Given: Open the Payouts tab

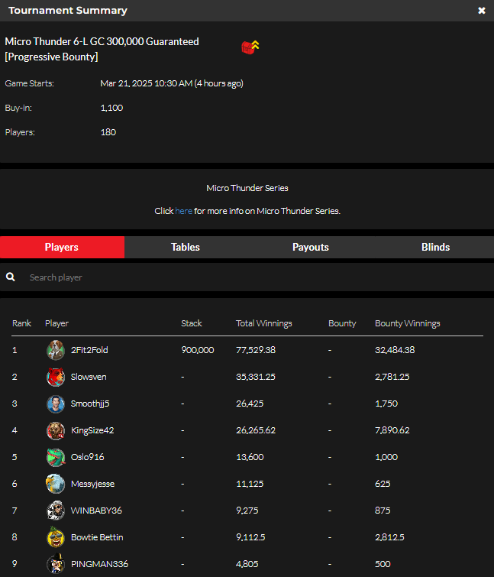Looking at the screenshot, I should (311, 248).
